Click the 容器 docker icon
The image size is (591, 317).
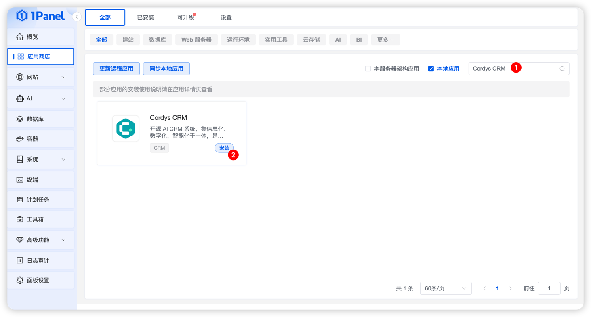[20, 139]
